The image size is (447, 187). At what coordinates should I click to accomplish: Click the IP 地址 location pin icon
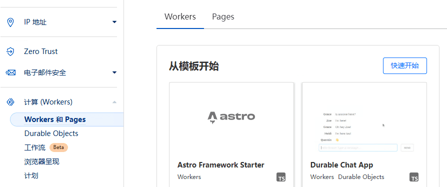10,22
